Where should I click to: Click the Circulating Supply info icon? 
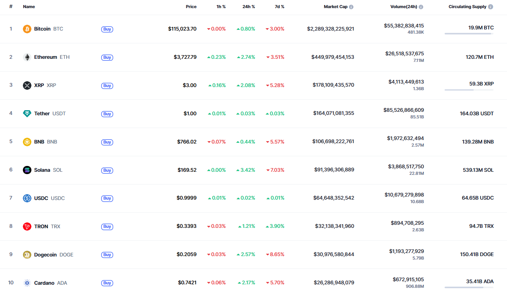(491, 7)
